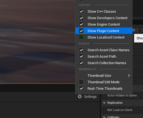Image resolution: width=143 pixels, height=118 pixels.
Task: Toggle Show Developers Content option
Action: tap(104, 18)
